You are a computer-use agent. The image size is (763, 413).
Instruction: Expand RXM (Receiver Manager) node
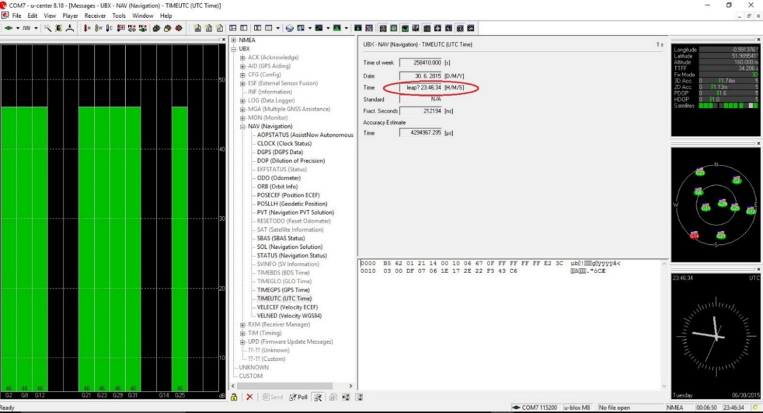tap(243, 325)
